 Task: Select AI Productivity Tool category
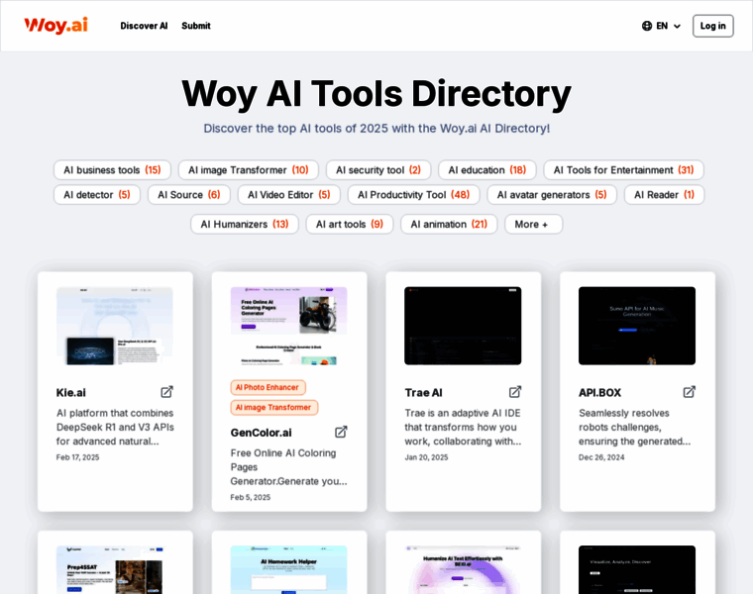413,195
